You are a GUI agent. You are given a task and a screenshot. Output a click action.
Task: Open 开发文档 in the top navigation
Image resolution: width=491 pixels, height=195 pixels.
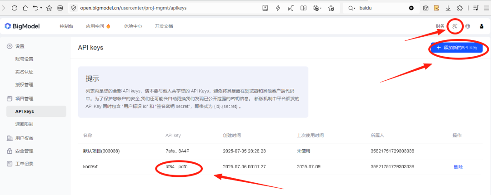[164, 26]
